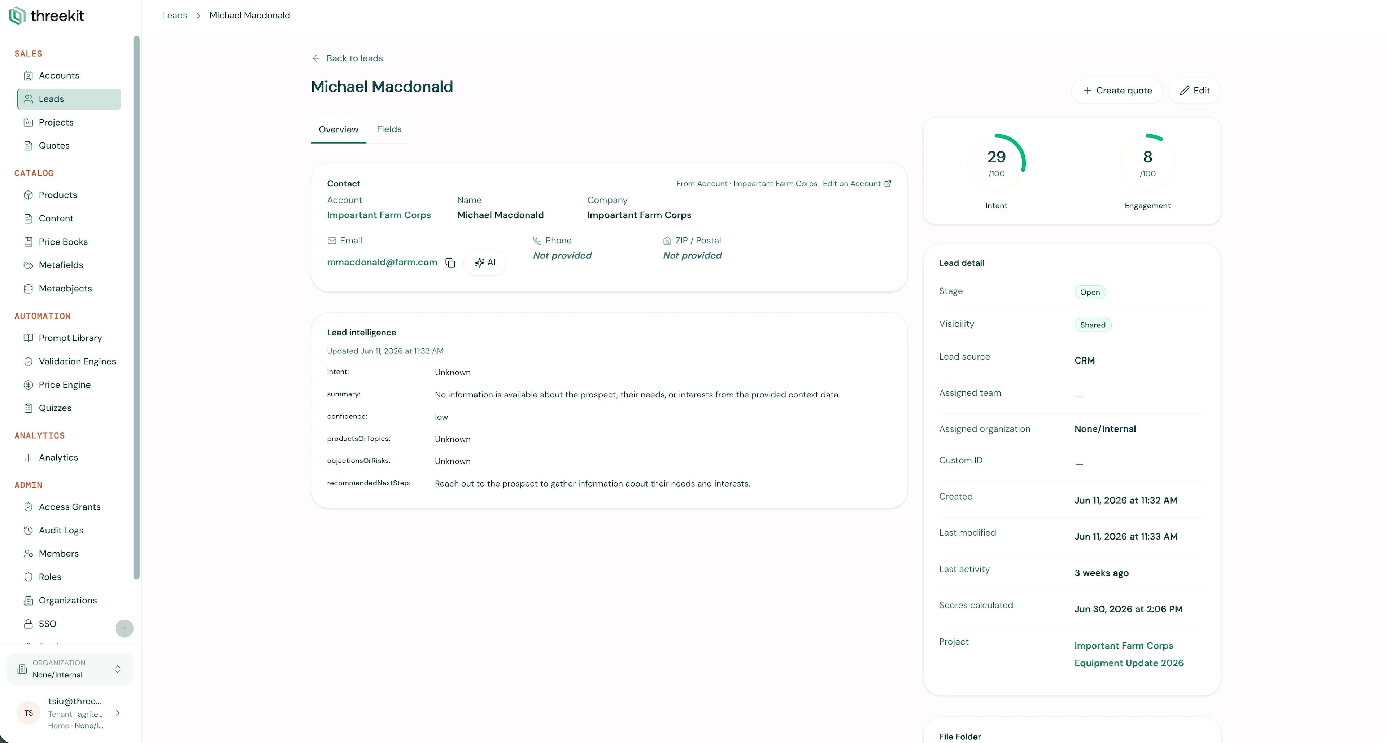Click the AI sparkle button beside email
Screen dimensions: 1386x743
[x=485, y=262]
